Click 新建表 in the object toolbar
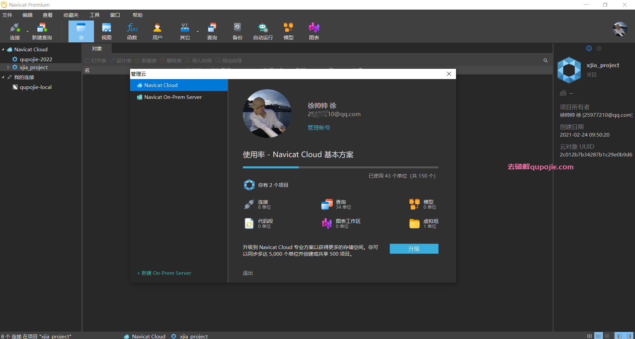Image resolution: width=635 pixels, height=339 pixels. [146, 61]
